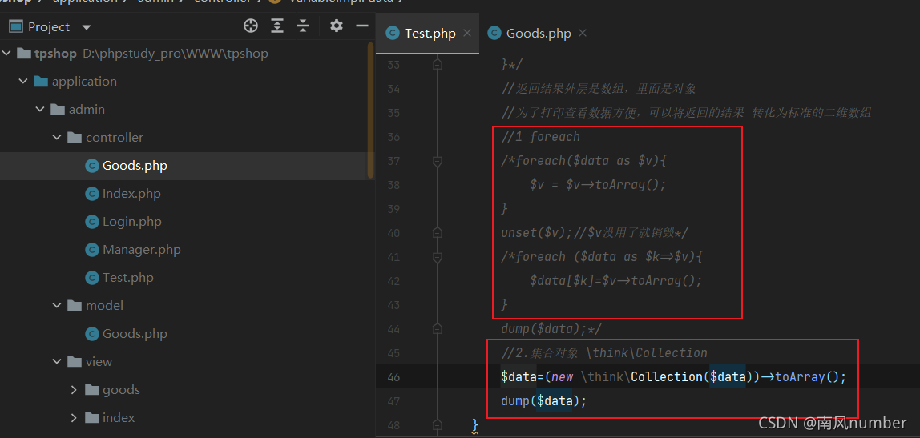Select Goods.php under controller
This screenshot has height=438, width=920.
tap(135, 166)
